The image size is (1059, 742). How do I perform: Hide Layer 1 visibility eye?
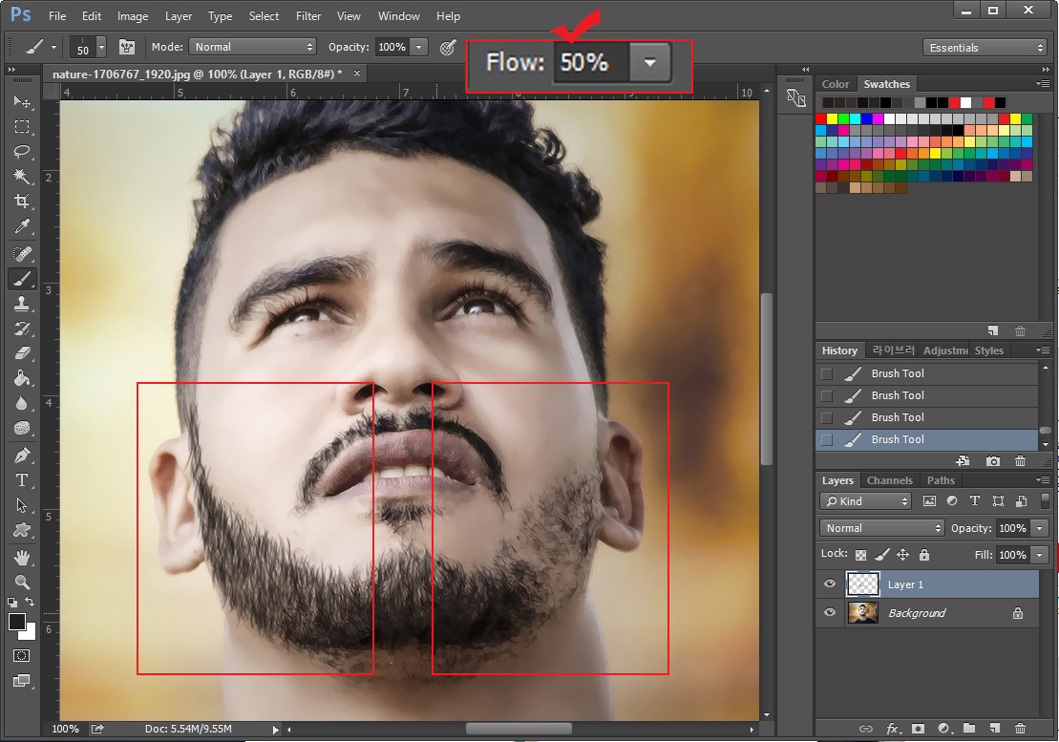pos(830,584)
